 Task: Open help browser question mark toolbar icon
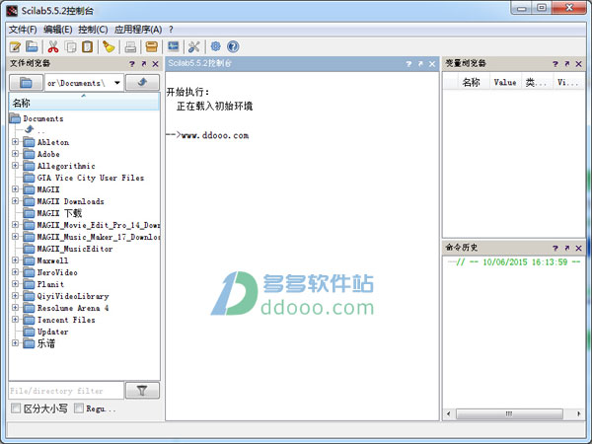[x=233, y=46]
